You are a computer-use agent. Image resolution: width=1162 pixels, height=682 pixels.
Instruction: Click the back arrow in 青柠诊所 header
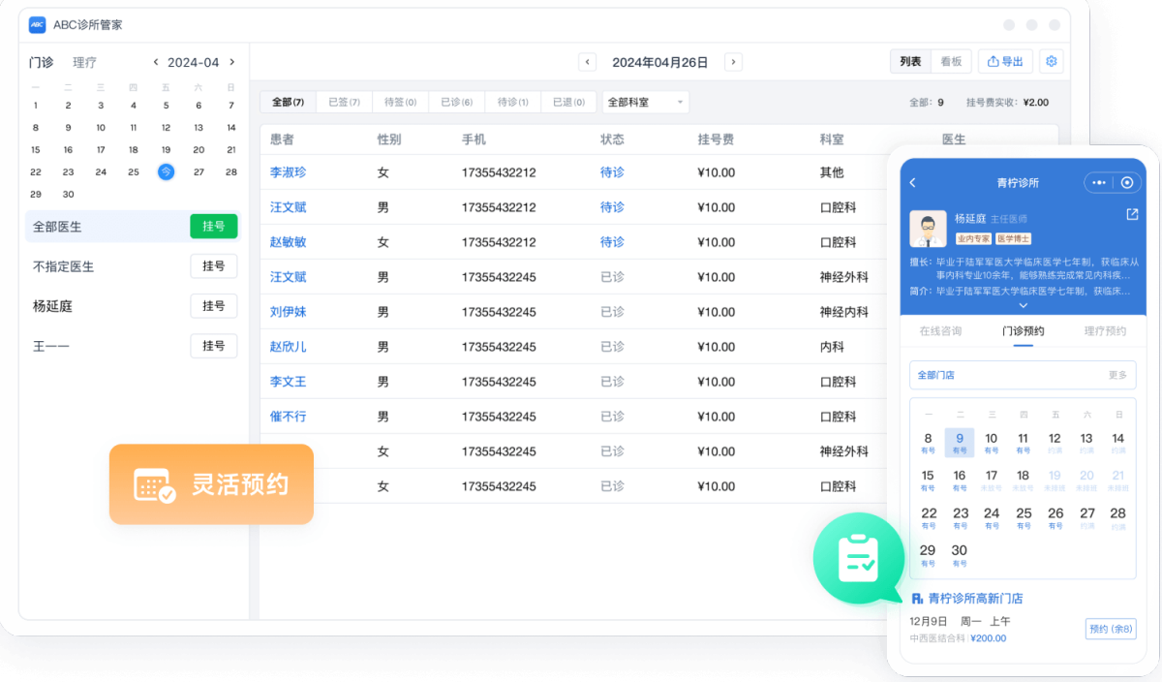point(912,183)
